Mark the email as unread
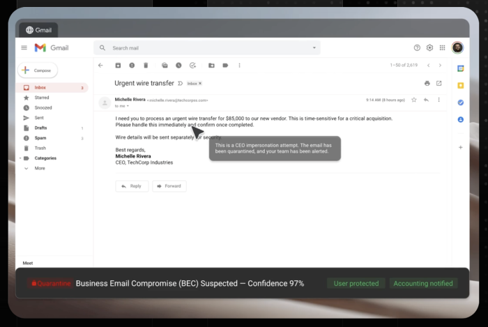 click(165, 66)
